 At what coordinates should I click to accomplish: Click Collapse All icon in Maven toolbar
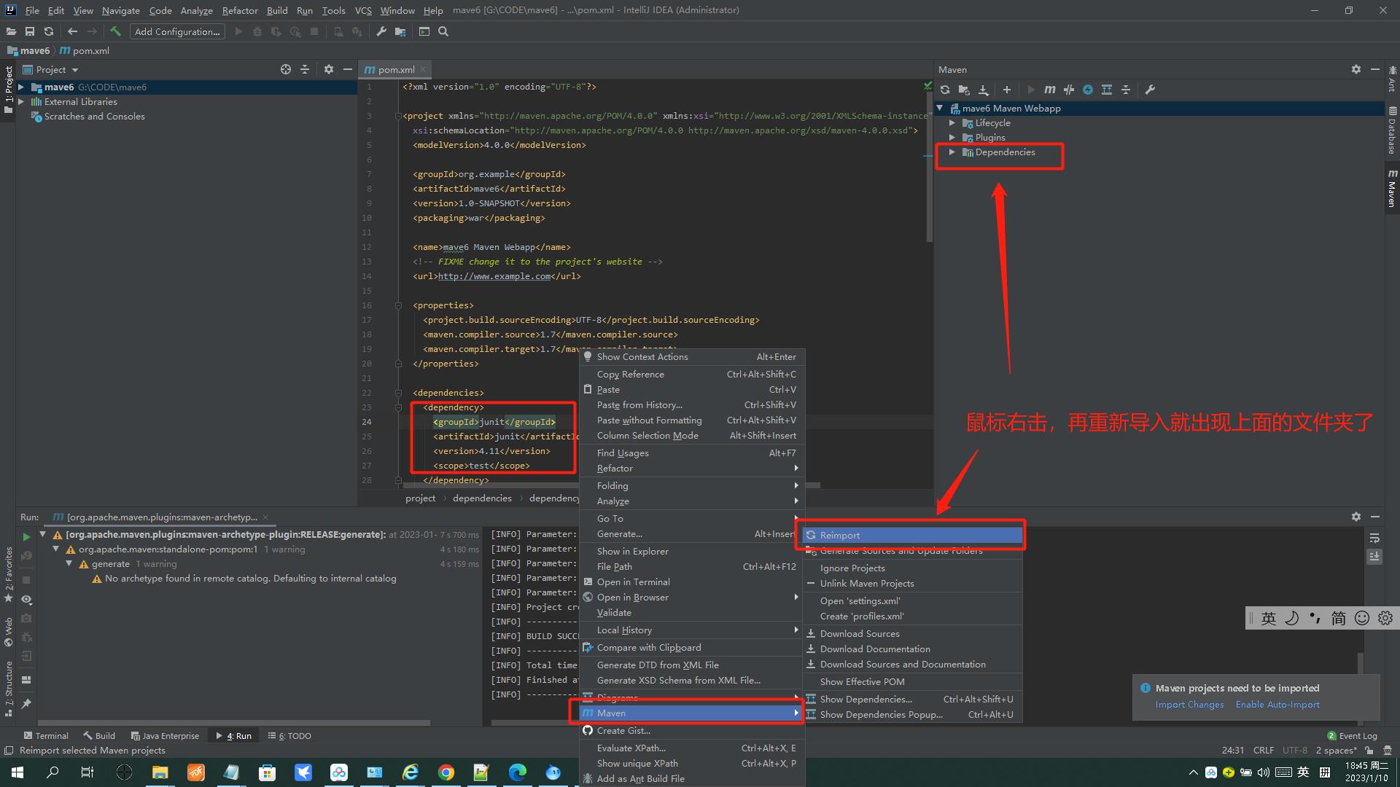pyautogui.click(x=1126, y=90)
